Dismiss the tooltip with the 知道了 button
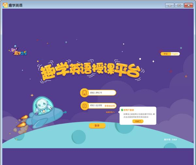The width and height of the screenshot is (196, 165). pos(138,121)
